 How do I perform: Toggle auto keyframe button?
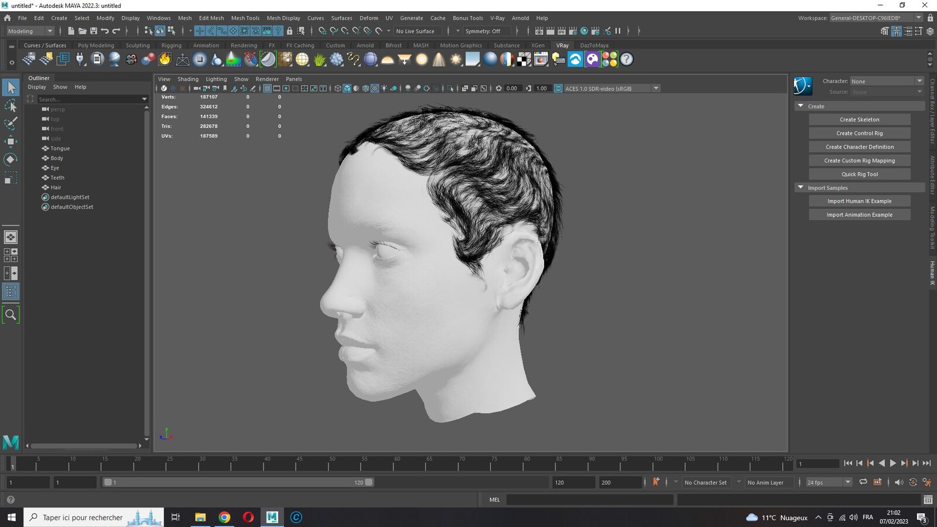click(x=656, y=482)
